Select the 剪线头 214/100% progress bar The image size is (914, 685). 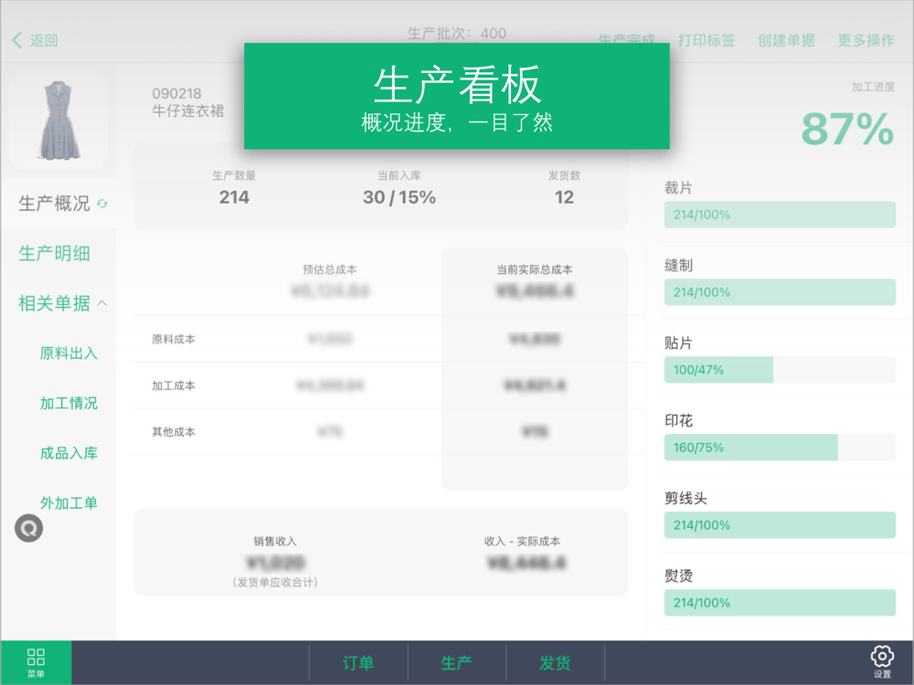pos(780,525)
